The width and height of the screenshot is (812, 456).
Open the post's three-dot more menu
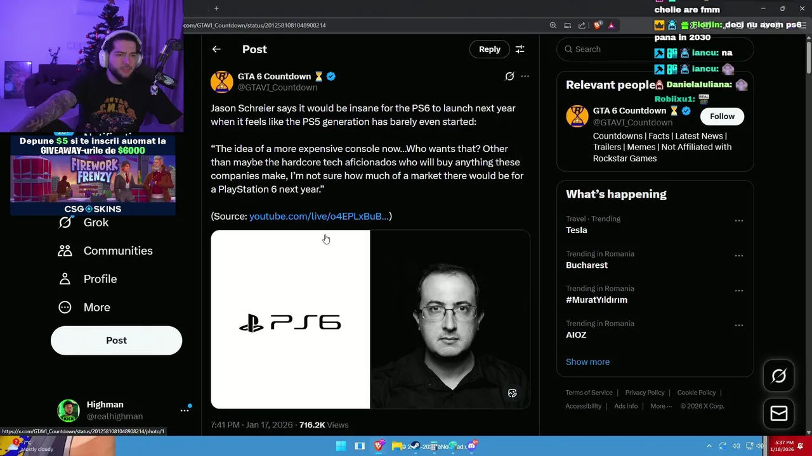click(525, 77)
